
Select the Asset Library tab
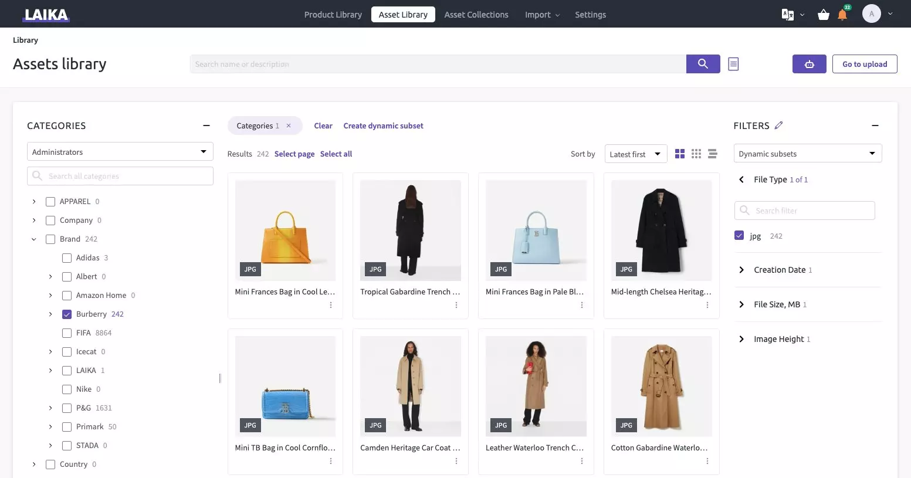click(x=403, y=15)
